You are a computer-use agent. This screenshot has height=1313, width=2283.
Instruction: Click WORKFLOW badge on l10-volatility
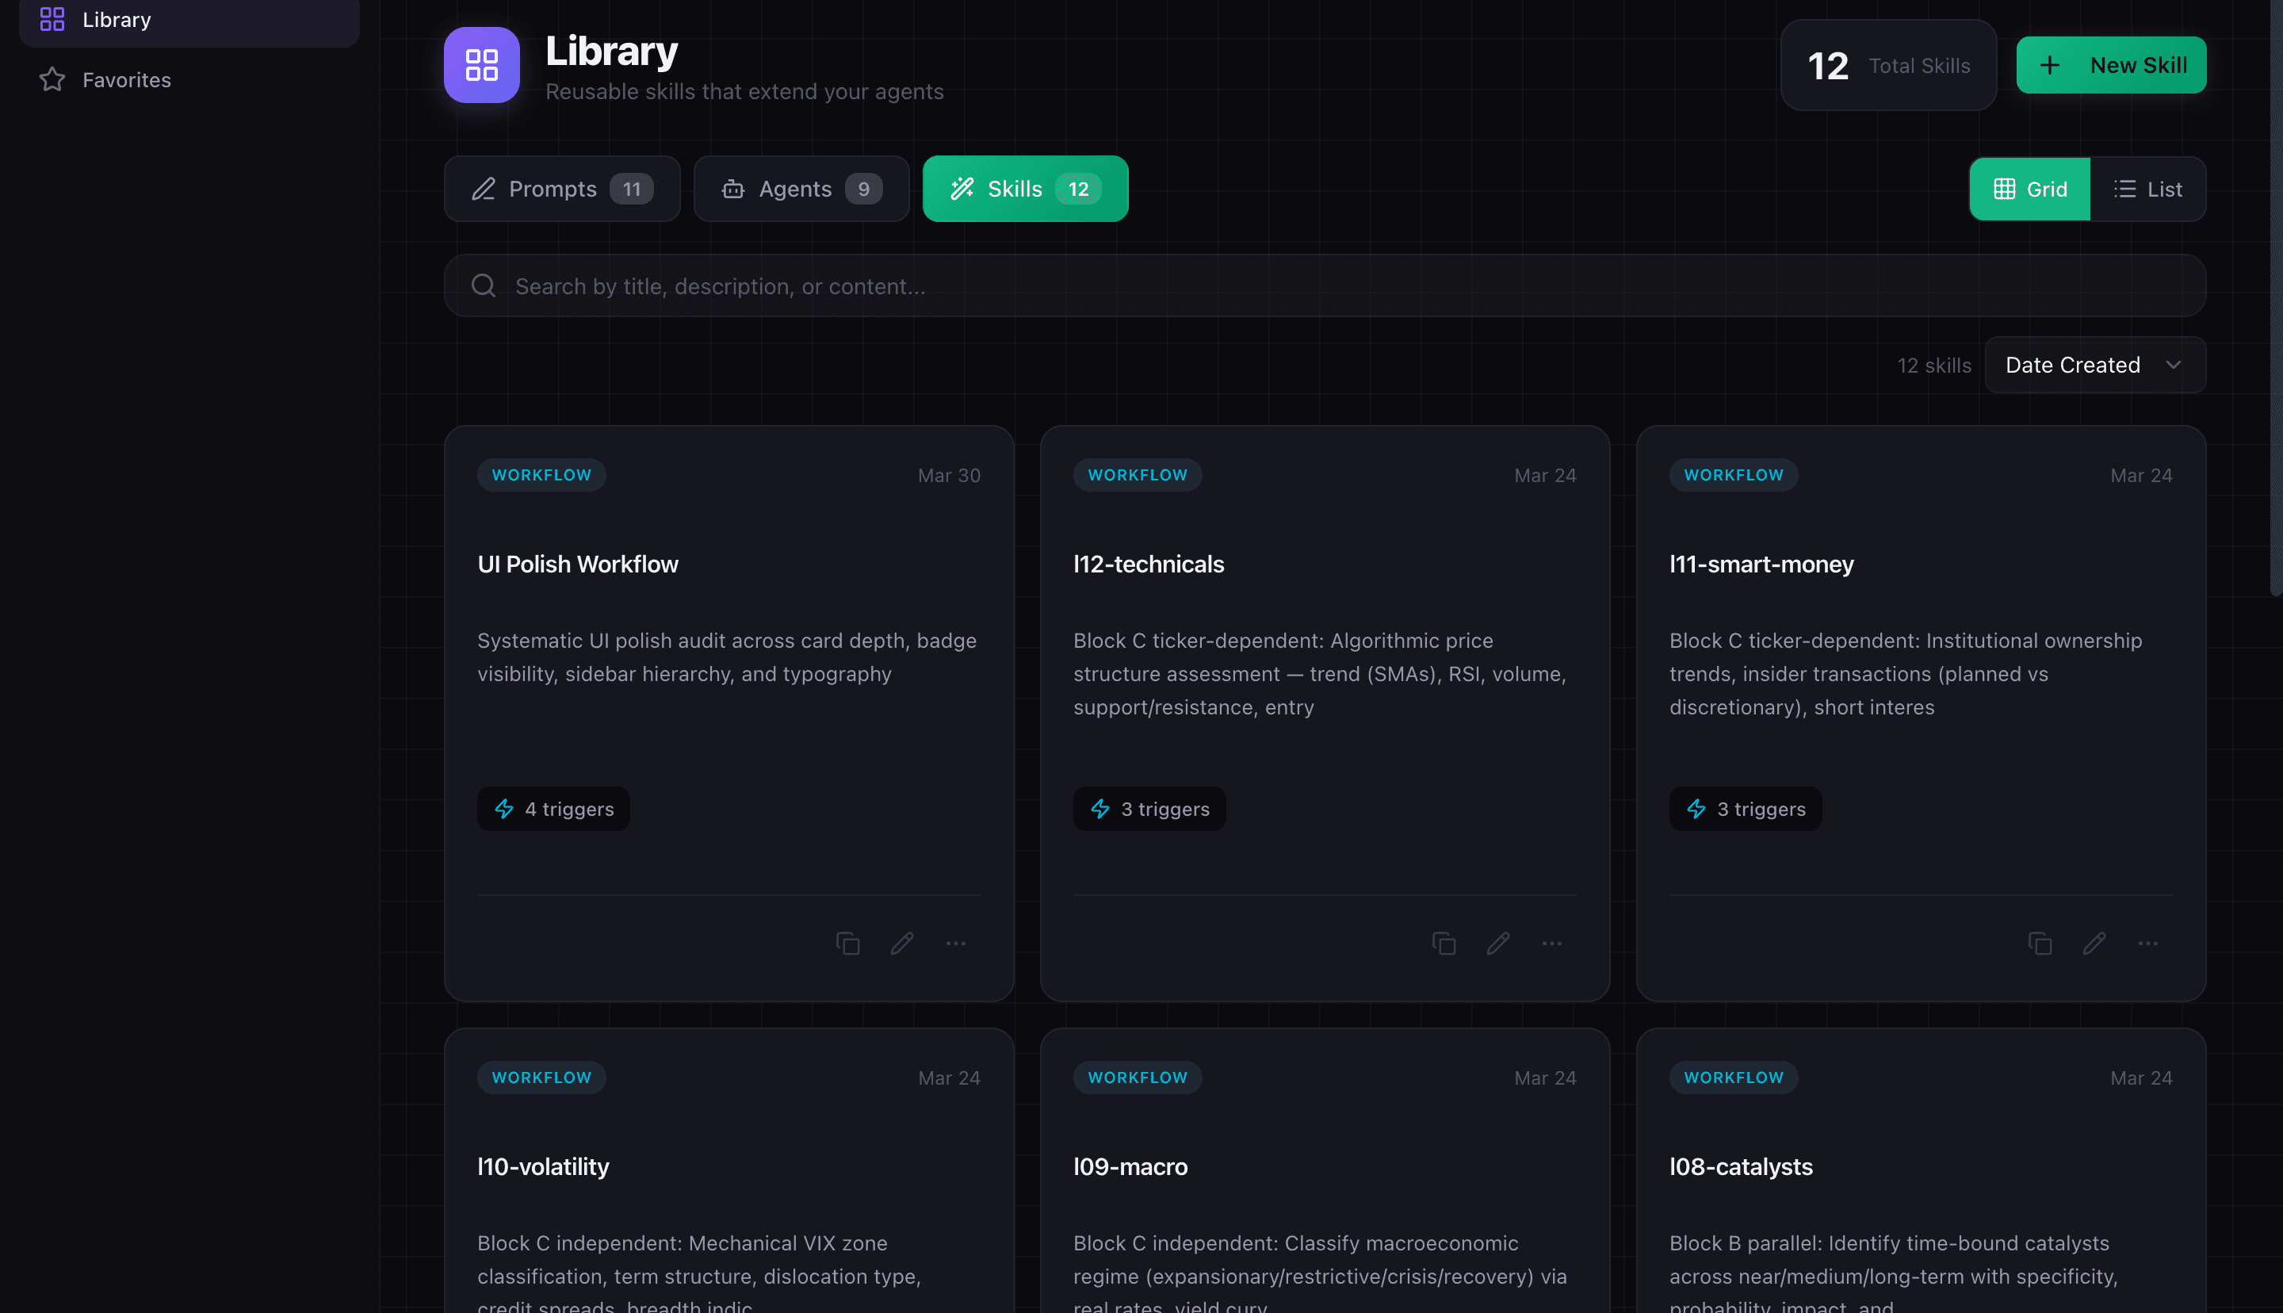541,1078
